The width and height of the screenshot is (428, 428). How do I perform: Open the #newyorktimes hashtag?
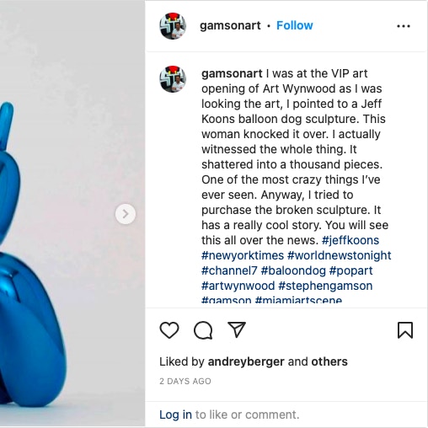click(243, 255)
